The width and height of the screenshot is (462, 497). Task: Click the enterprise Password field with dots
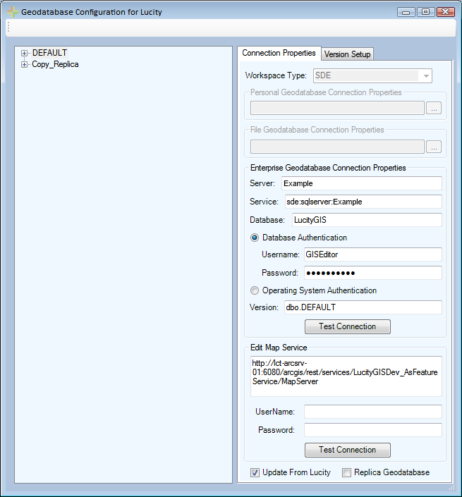373,273
